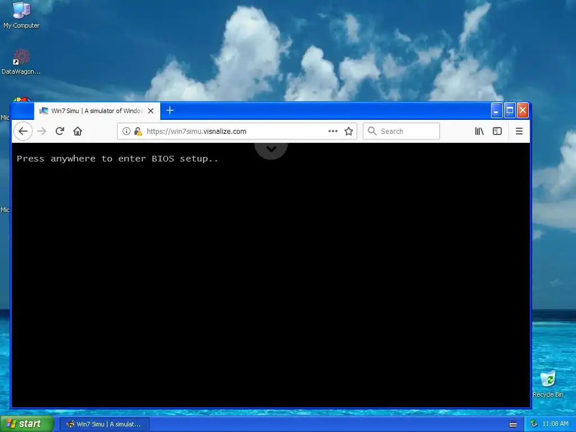The width and height of the screenshot is (576, 432).
Task: Click the keyboard icon in the taskbar
Action: (x=513, y=424)
